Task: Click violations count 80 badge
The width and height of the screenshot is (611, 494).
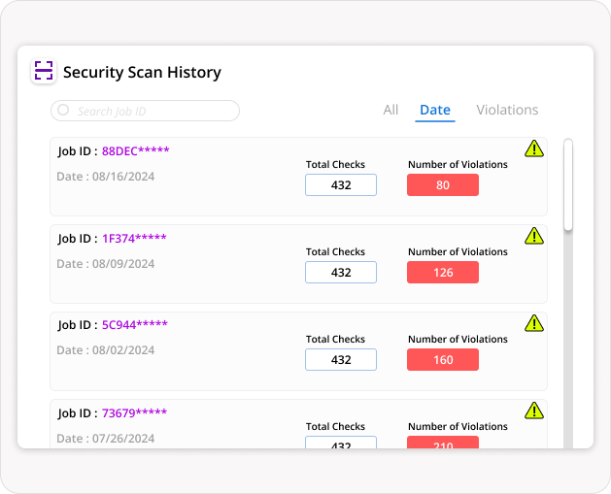Action: coord(443,185)
